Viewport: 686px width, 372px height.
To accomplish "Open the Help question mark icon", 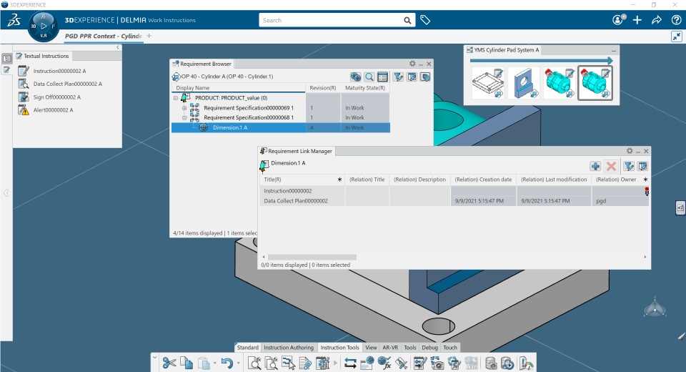I will pyautogui.click(x=676, y=20).
